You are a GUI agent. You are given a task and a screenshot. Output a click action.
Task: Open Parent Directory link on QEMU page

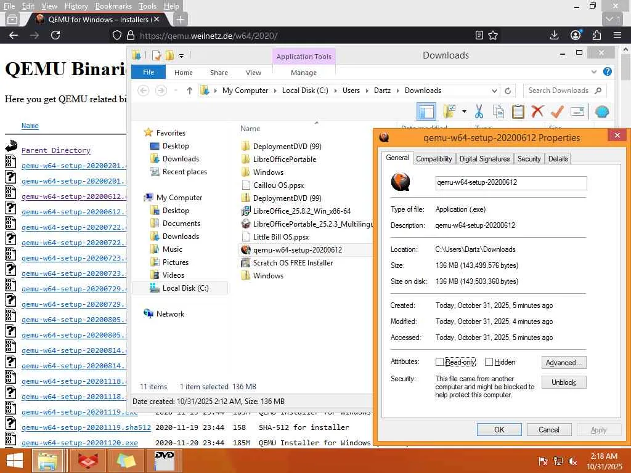point(56,150)
